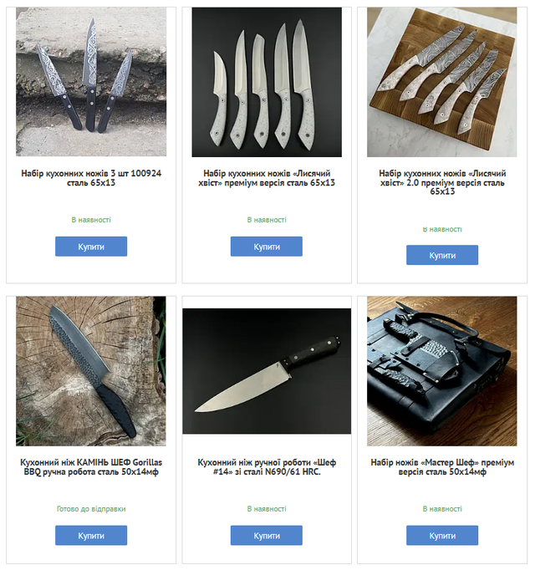Click the Готово до відправки status text
Viewport: 535px width, 570px height.
[x=91, y=508]
